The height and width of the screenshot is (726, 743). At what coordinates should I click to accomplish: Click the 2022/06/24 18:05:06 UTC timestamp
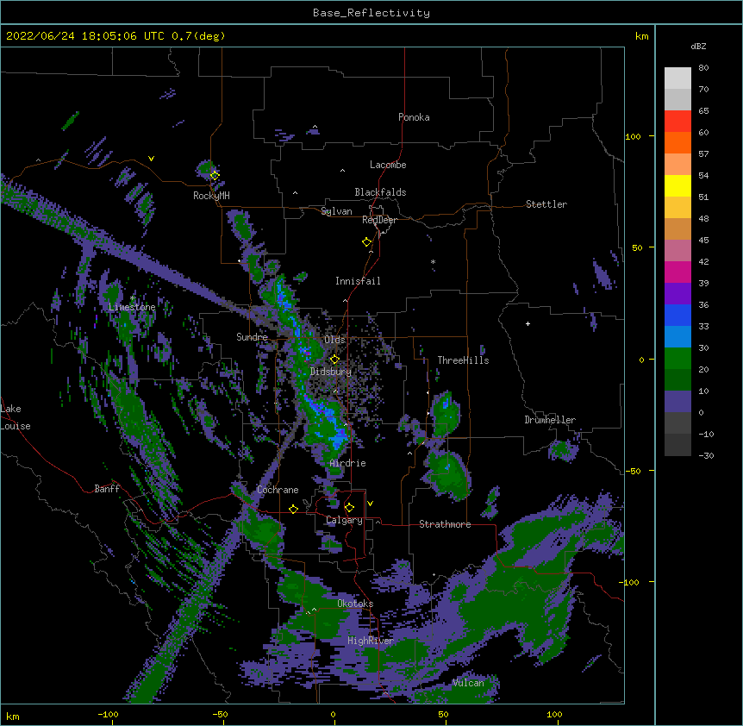pyautogui.click(x=85, y=36)
